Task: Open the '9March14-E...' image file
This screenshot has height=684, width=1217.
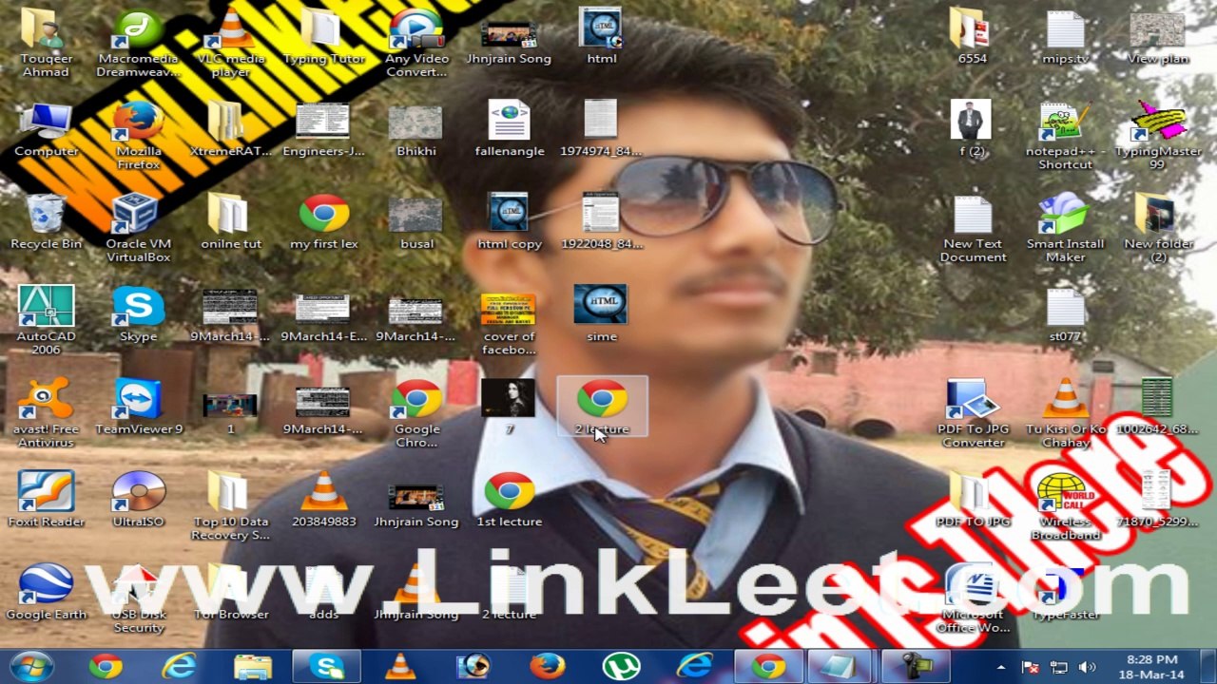Action: (323, 314)
